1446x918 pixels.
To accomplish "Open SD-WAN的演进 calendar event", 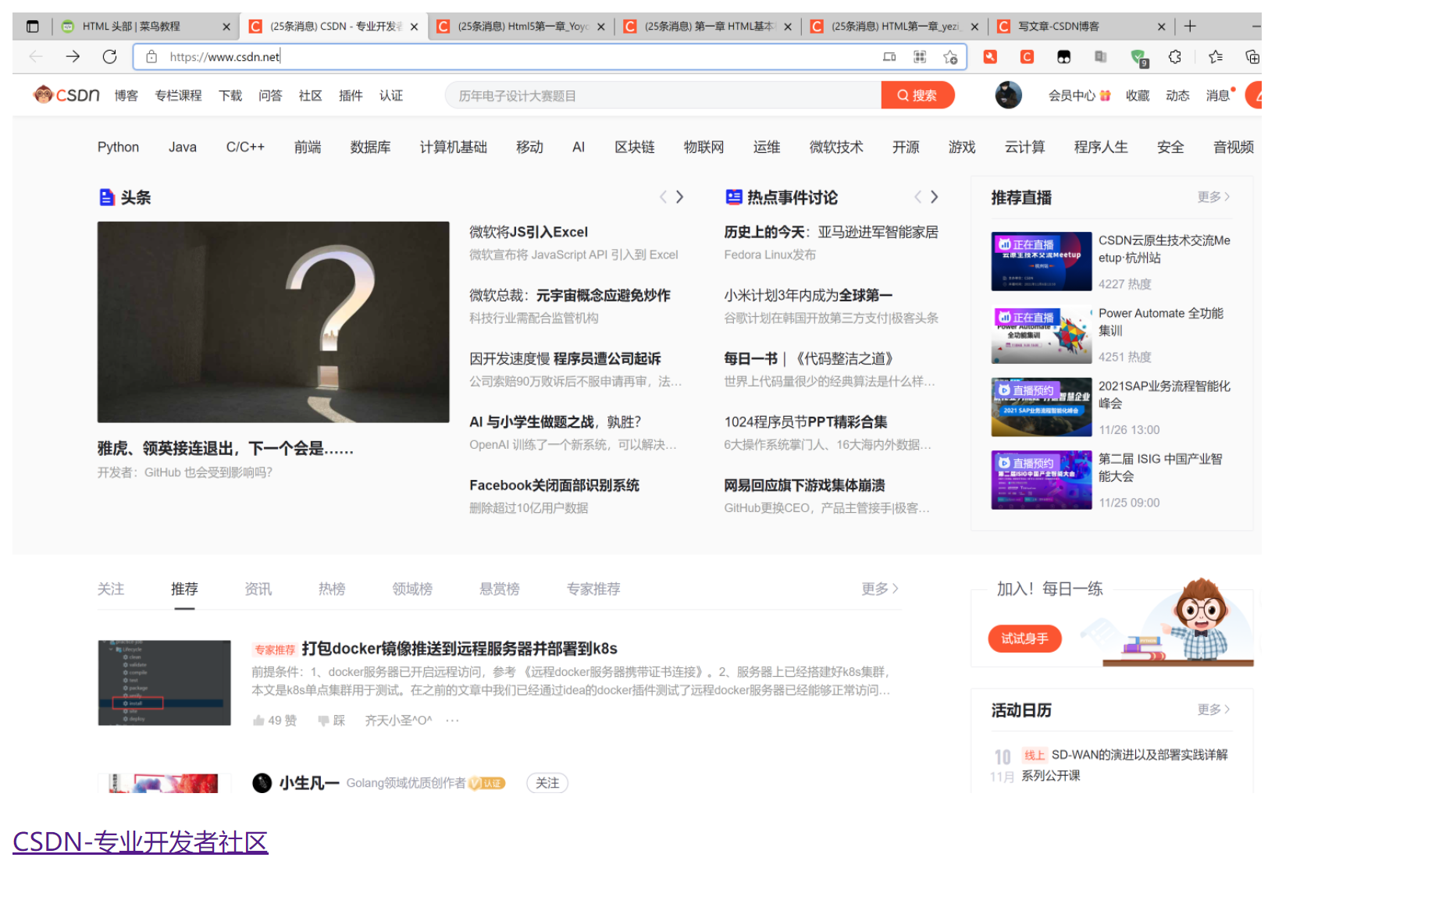I will click(x=1124, y=765).
